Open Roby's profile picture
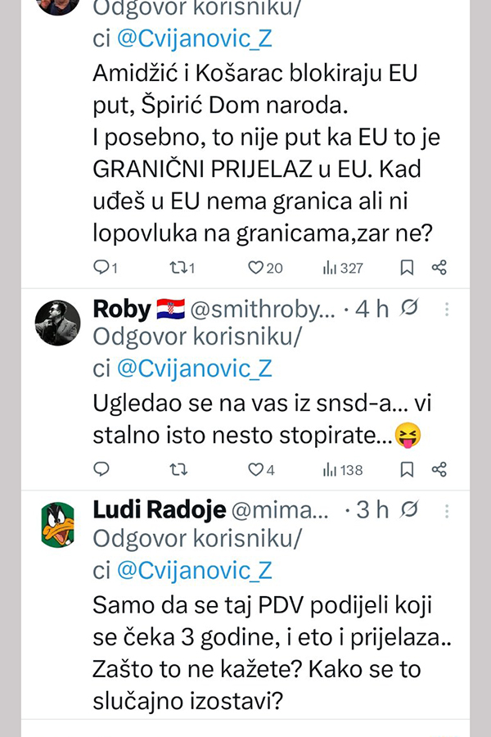 (x=56, y=323)
